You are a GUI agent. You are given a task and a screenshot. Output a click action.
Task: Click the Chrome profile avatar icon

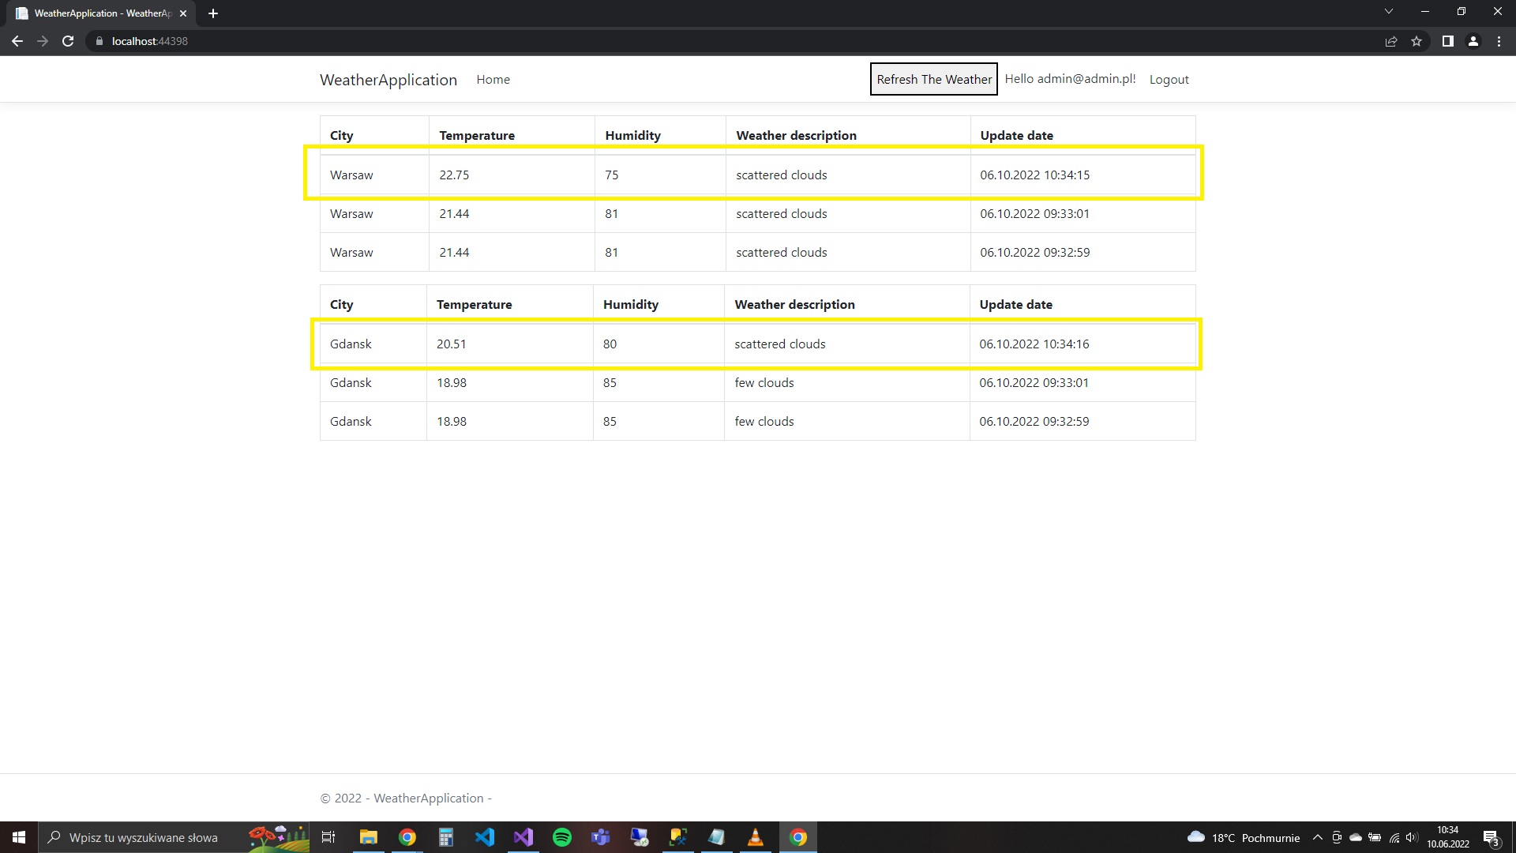(1473, 41)
